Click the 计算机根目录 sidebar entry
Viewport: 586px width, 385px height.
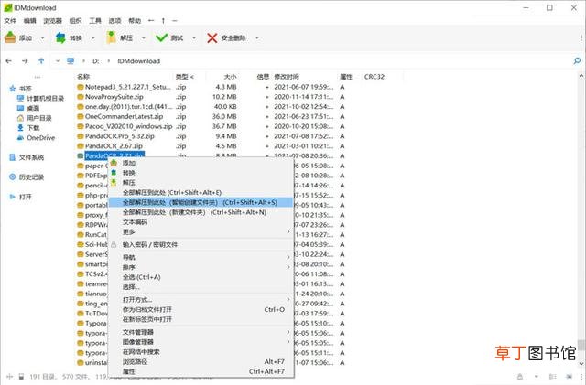[x=45, y=98]
